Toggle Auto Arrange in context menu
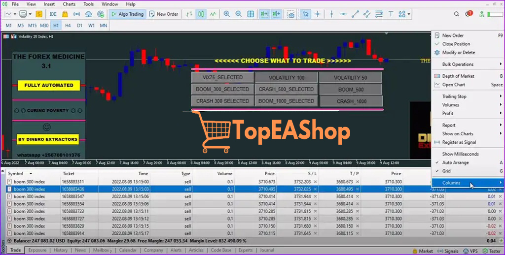The width and height of the screenshot is (505, 255). [x=468, y=163]
